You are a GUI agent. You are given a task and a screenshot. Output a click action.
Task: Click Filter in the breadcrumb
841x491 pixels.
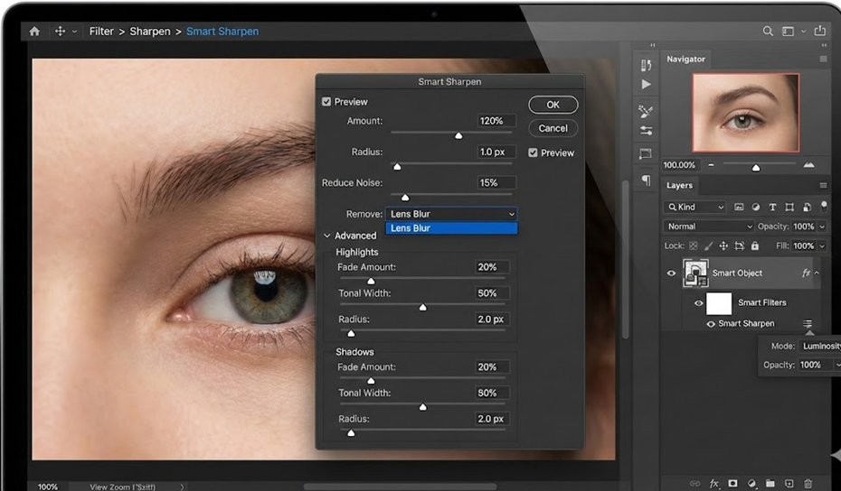101,32
